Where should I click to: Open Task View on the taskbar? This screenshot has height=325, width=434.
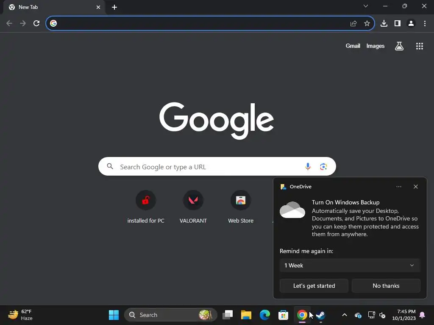(x=228, y=315)
